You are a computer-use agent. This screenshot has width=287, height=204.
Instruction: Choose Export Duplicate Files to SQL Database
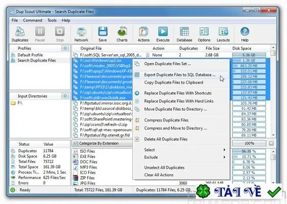pyautogui.click(x=181, y=75)
